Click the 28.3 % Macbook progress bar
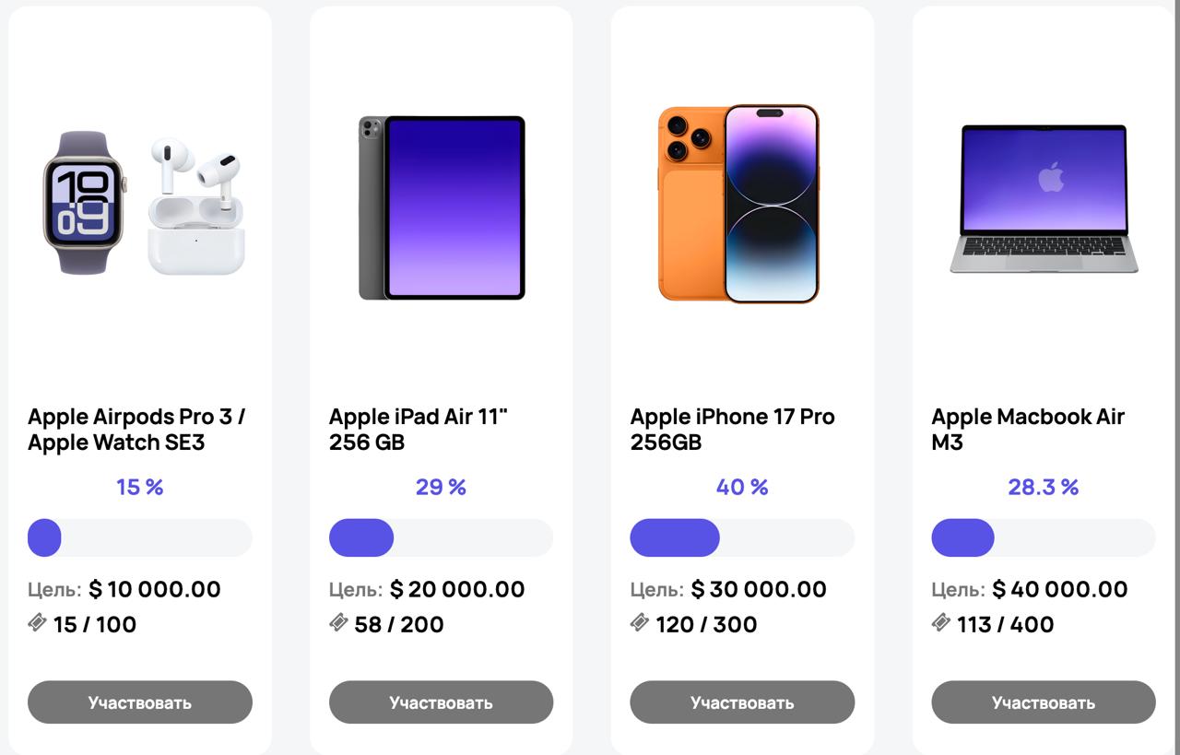1180x755 pixels. point(1044,537)
